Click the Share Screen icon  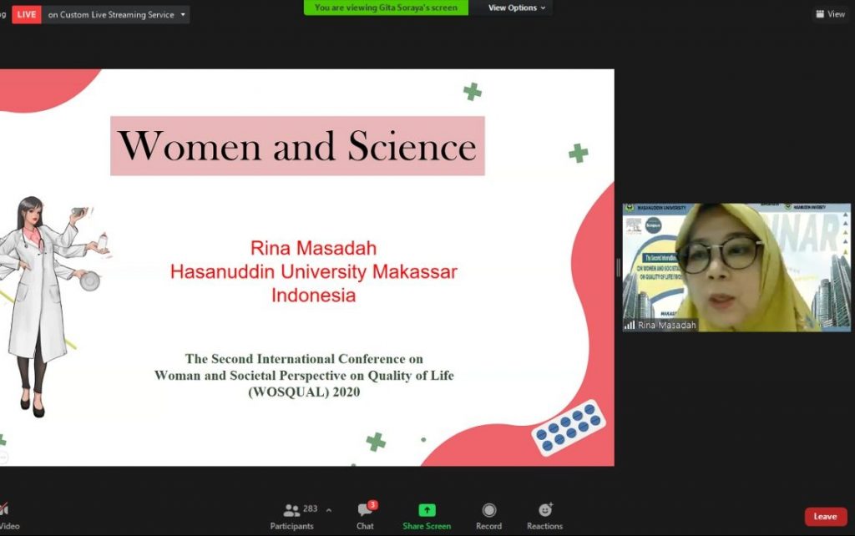(x=427, y=510)
